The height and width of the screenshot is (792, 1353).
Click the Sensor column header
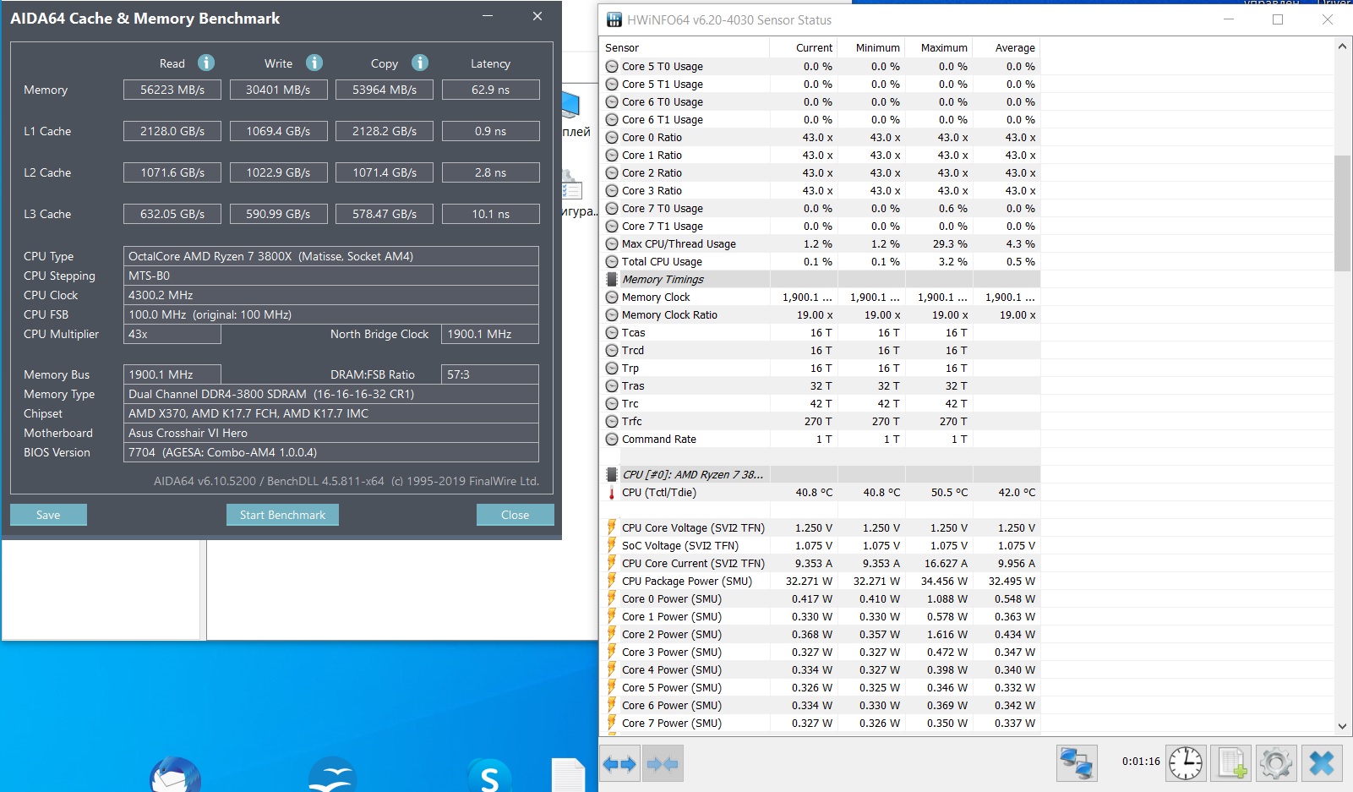pyautogui.click(x=685, y=47)
